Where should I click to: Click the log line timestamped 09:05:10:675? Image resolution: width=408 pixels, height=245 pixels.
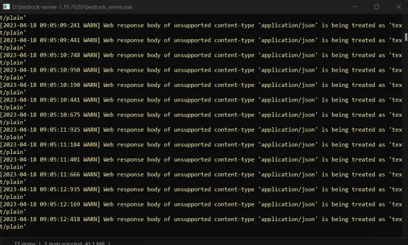click(201, 114)
